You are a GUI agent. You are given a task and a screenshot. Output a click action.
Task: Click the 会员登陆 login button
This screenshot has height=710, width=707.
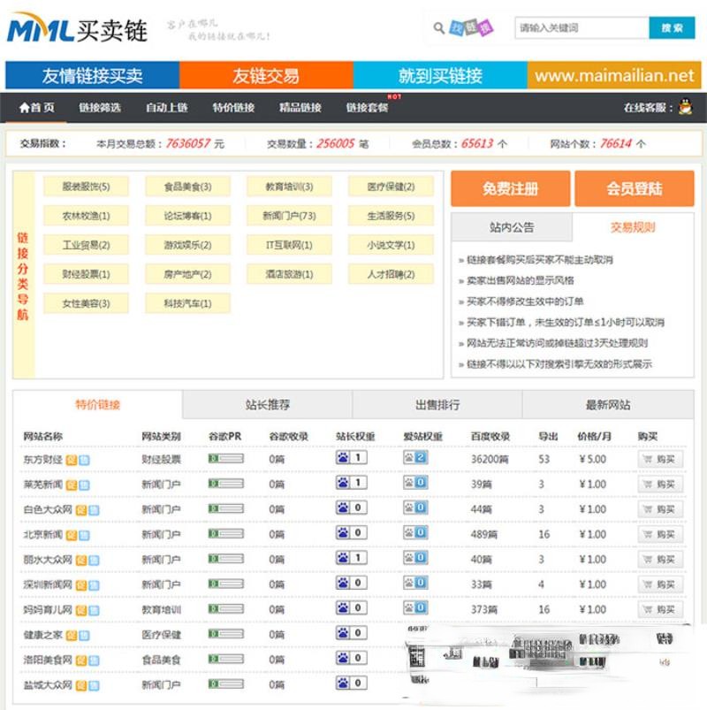(635, 189)
